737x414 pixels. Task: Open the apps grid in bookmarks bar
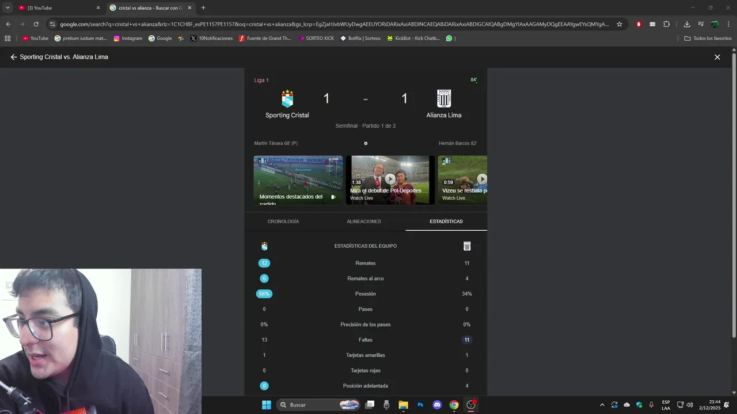click(x=7, y=39)
